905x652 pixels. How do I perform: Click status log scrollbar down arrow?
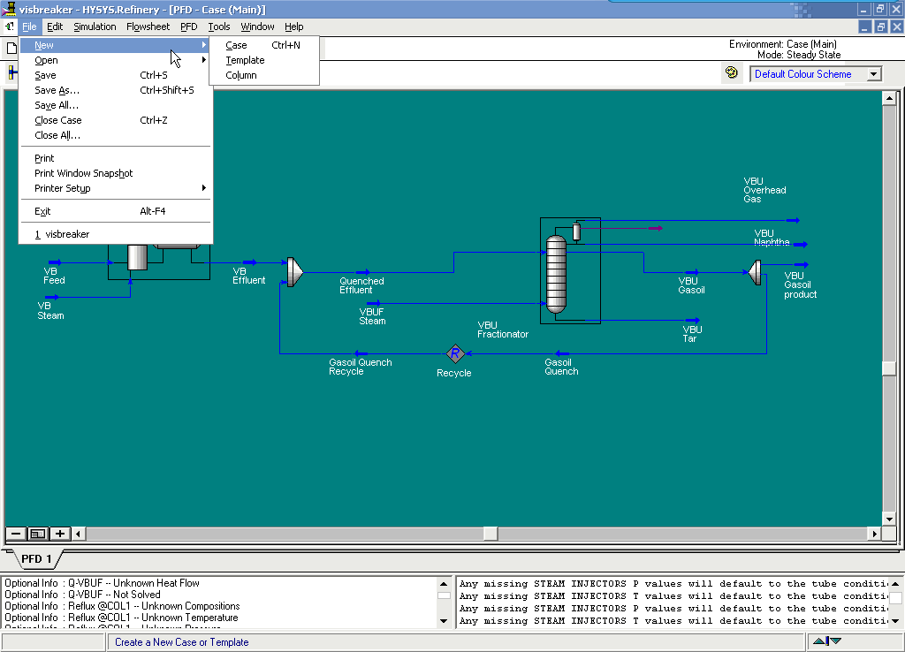click(x=444, y=621)
